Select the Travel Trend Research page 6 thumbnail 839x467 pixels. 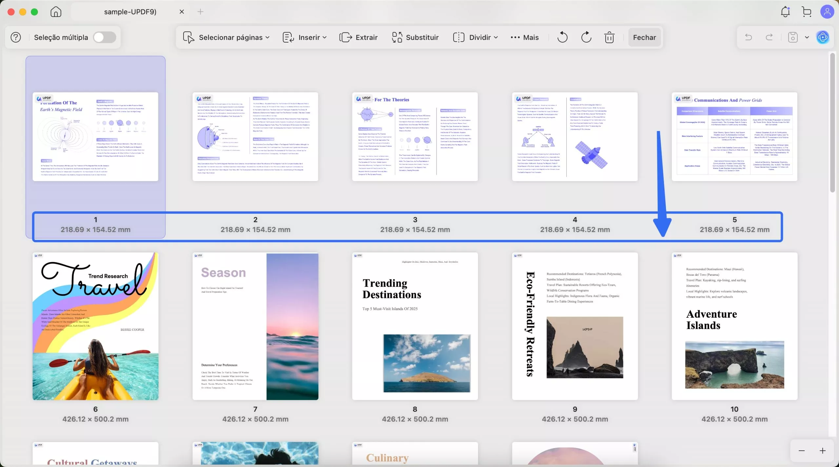click(x=95, y=326)
